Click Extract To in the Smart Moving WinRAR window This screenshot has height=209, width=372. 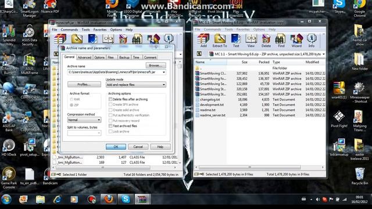(220, 41)
